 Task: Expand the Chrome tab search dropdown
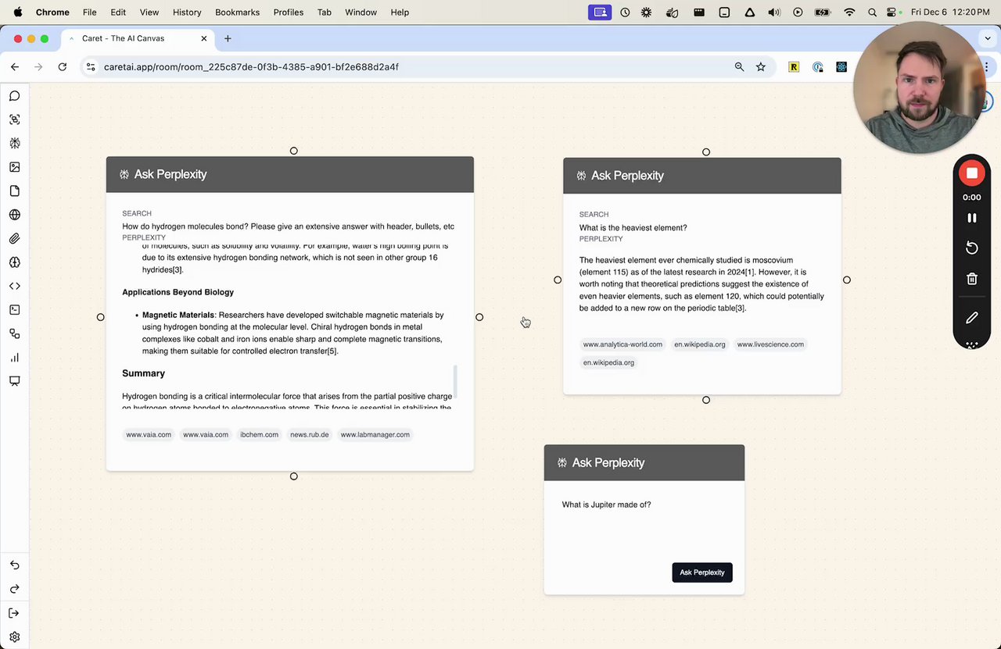988,38
